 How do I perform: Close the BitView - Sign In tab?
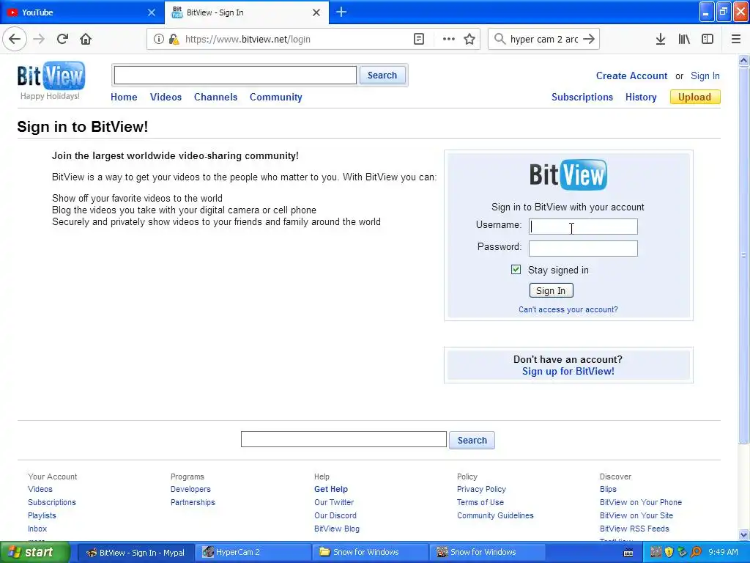pyautogui.click(x=316, y=12)
